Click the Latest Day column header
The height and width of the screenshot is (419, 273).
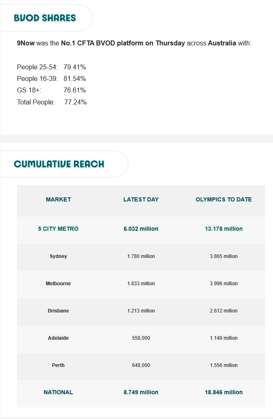[x=141, y=199]
